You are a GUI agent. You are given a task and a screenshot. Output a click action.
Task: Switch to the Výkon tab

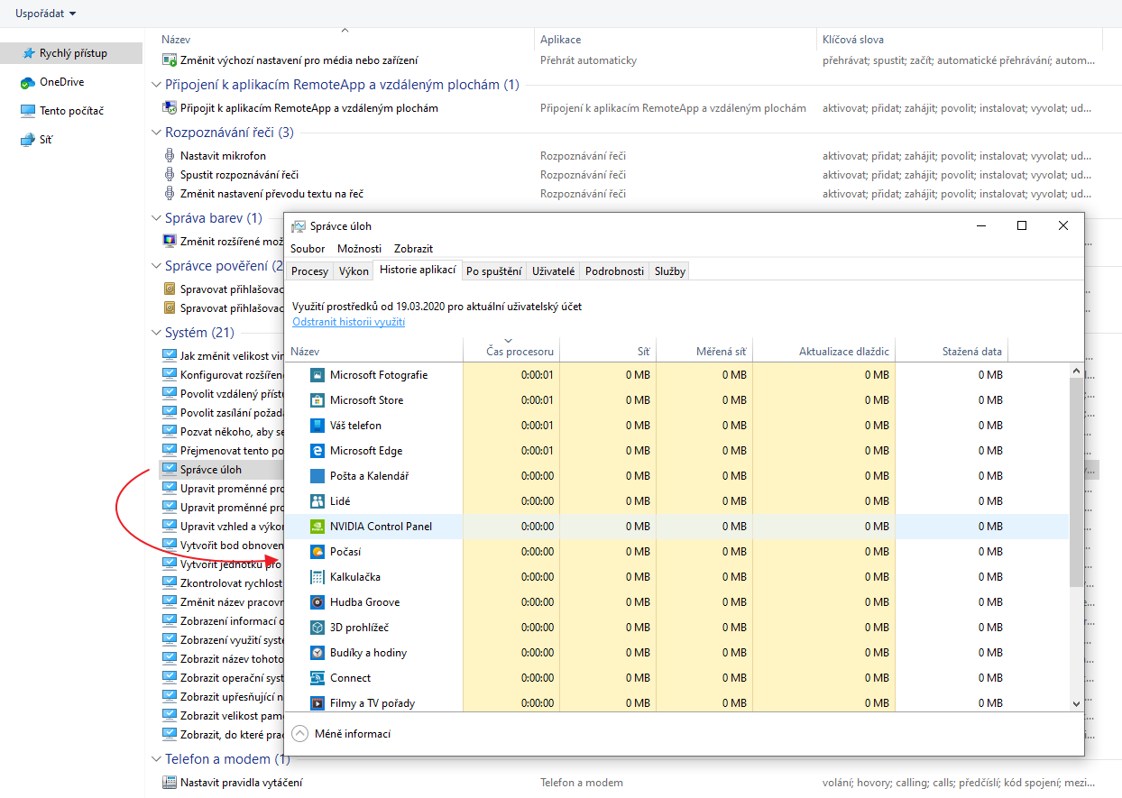coord(354,271)
